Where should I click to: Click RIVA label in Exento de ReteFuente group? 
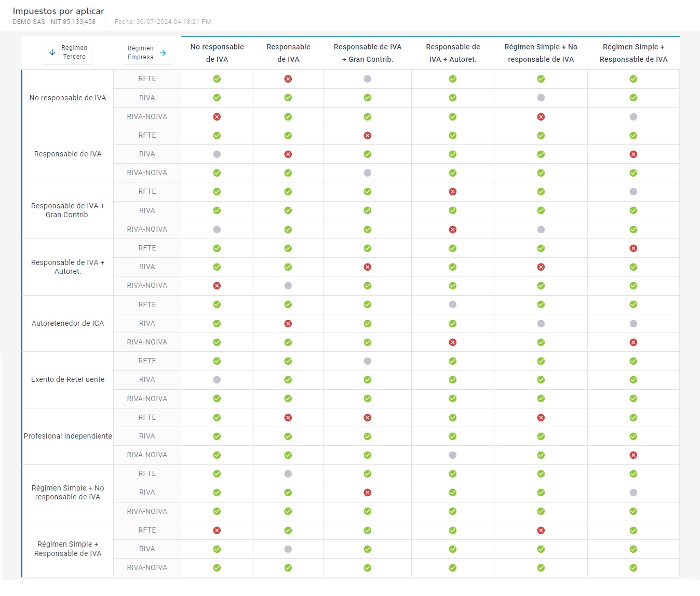(x=147, y=379)
